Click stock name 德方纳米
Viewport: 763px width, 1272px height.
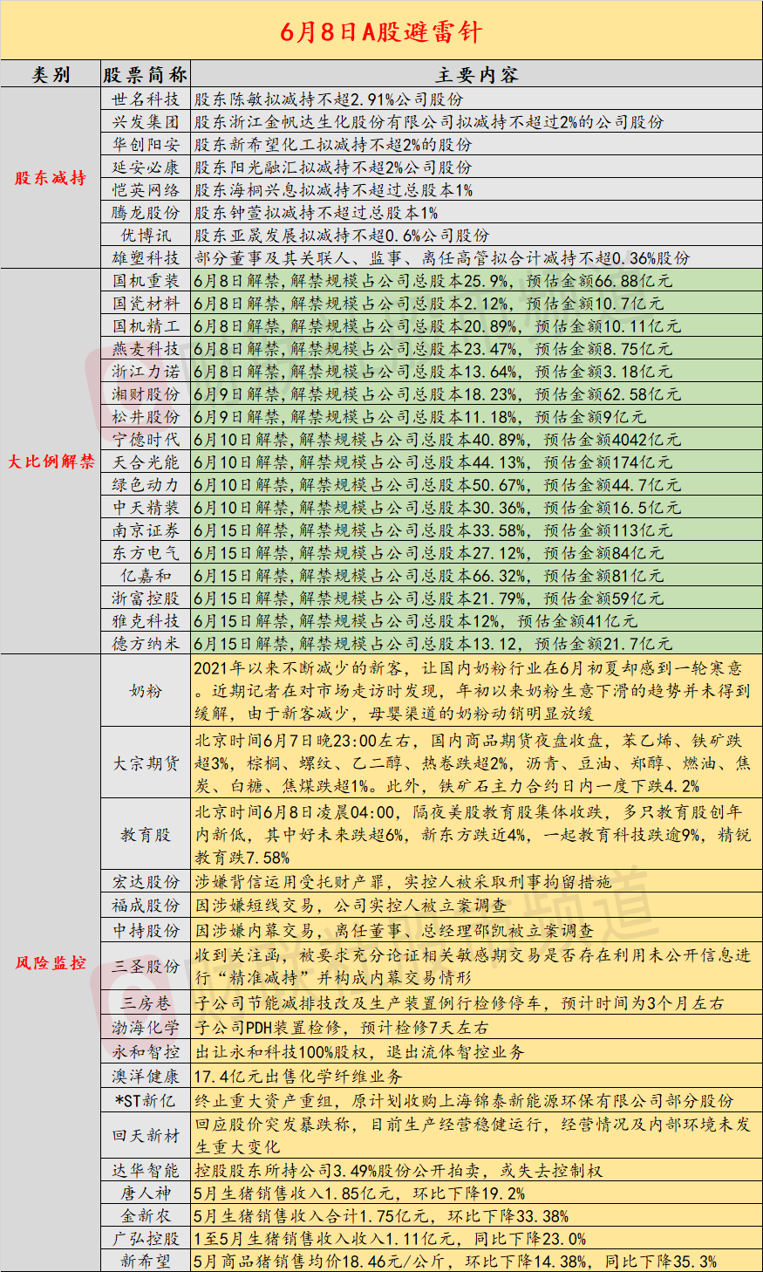146,644
